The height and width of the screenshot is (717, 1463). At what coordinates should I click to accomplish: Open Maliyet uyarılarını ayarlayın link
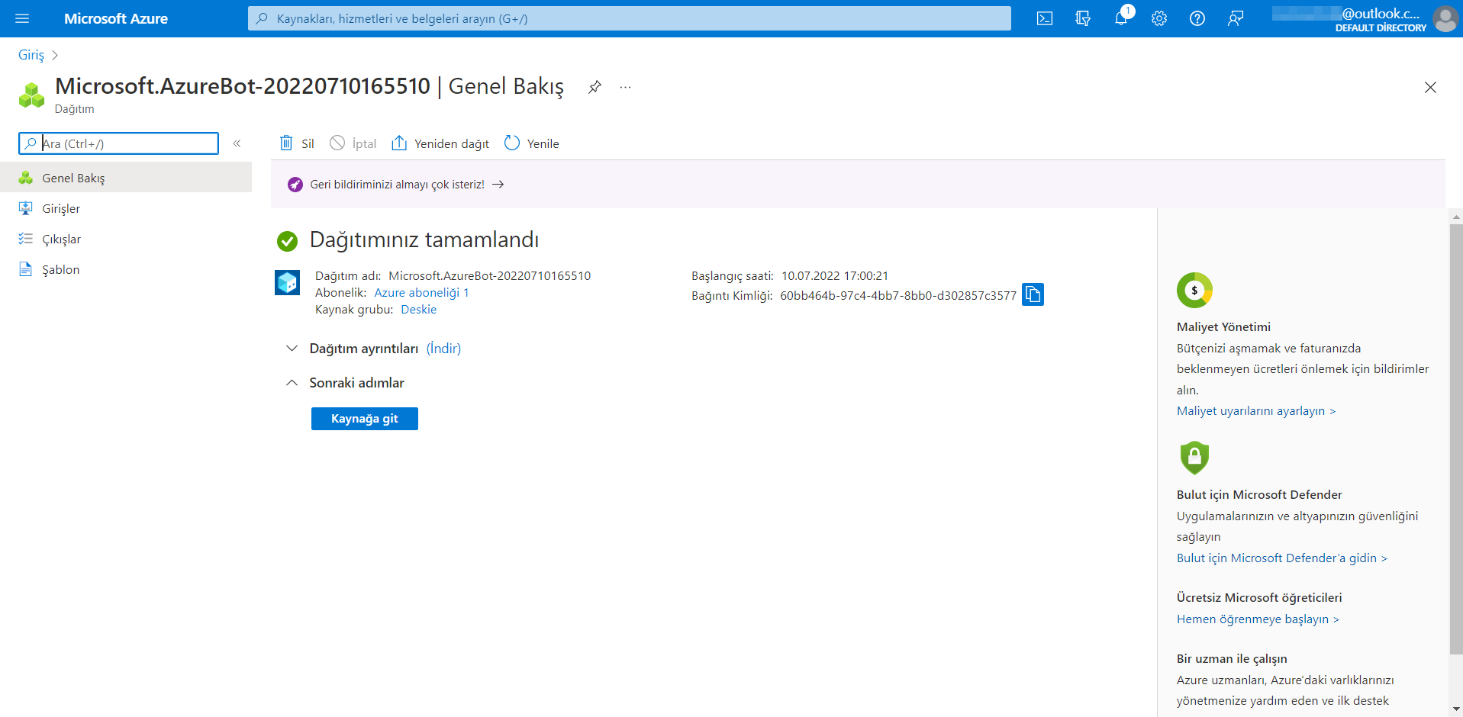(1256, 411)
